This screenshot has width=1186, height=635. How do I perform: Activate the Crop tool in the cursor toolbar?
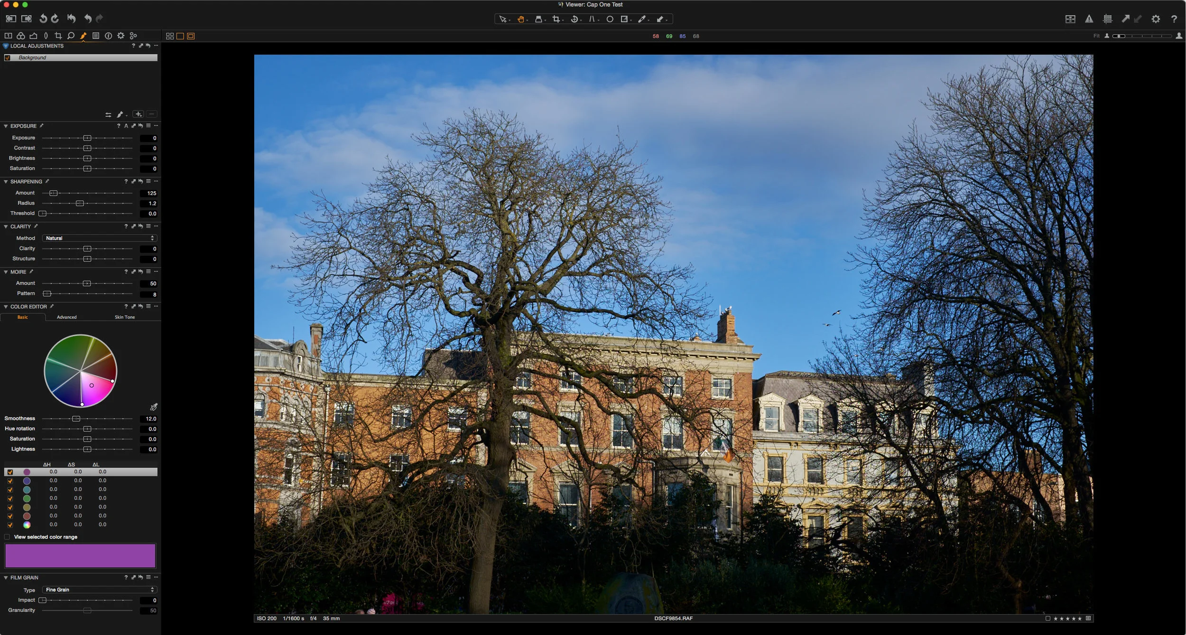556,19
